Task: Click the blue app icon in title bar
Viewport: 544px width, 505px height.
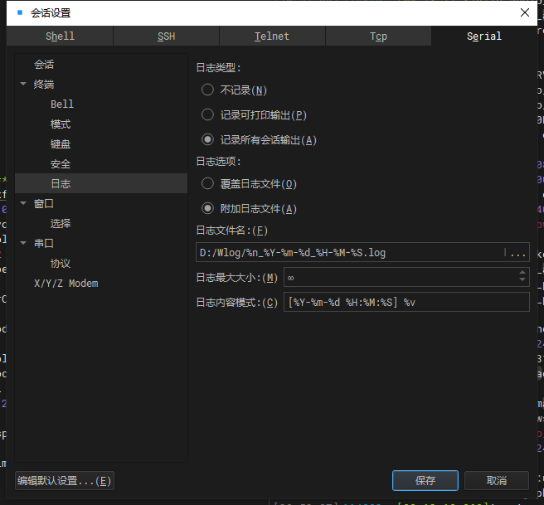Action: click(20, 12)
